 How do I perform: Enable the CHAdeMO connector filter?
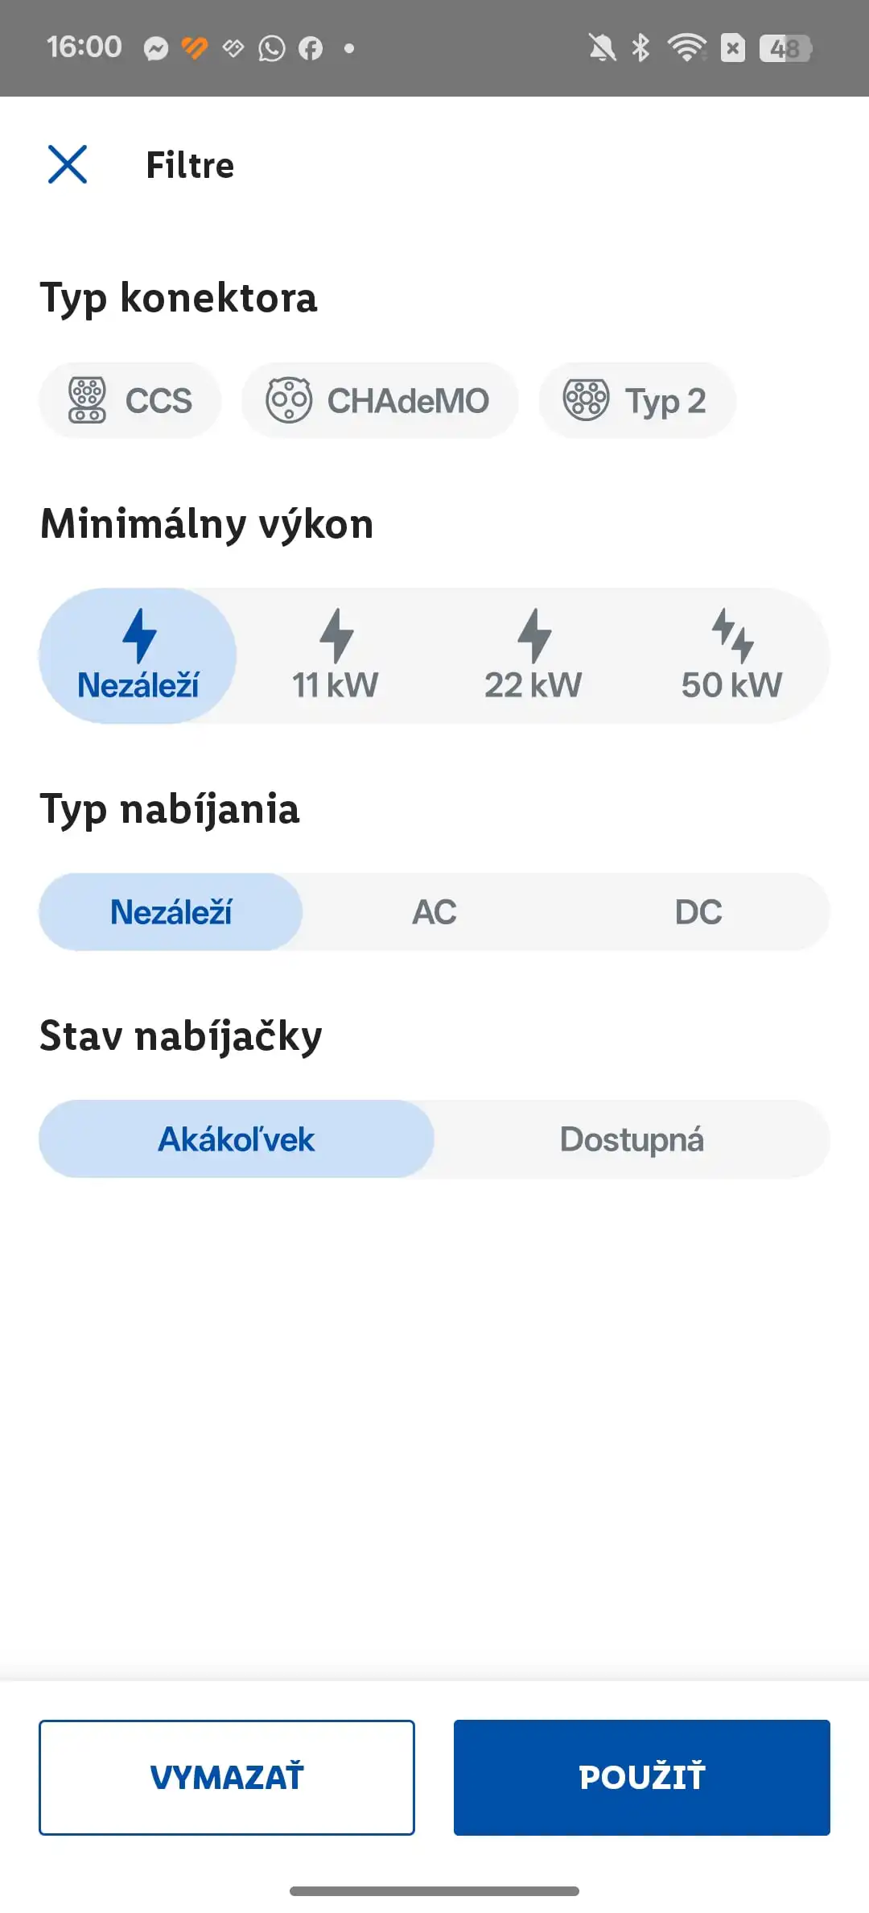tap(380, 400)
